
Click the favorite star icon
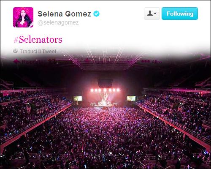[87, 61]
